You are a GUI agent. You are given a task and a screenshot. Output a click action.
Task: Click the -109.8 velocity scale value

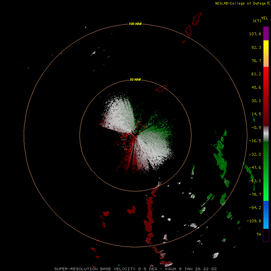click(254, 221)
